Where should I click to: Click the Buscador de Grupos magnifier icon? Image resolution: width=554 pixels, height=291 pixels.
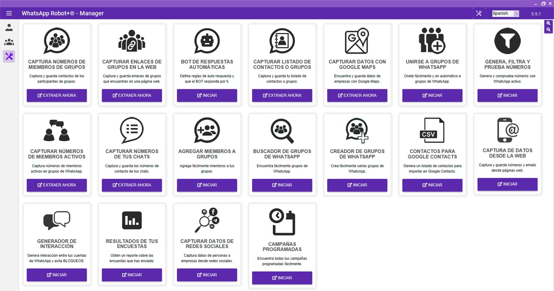(282, 131)
